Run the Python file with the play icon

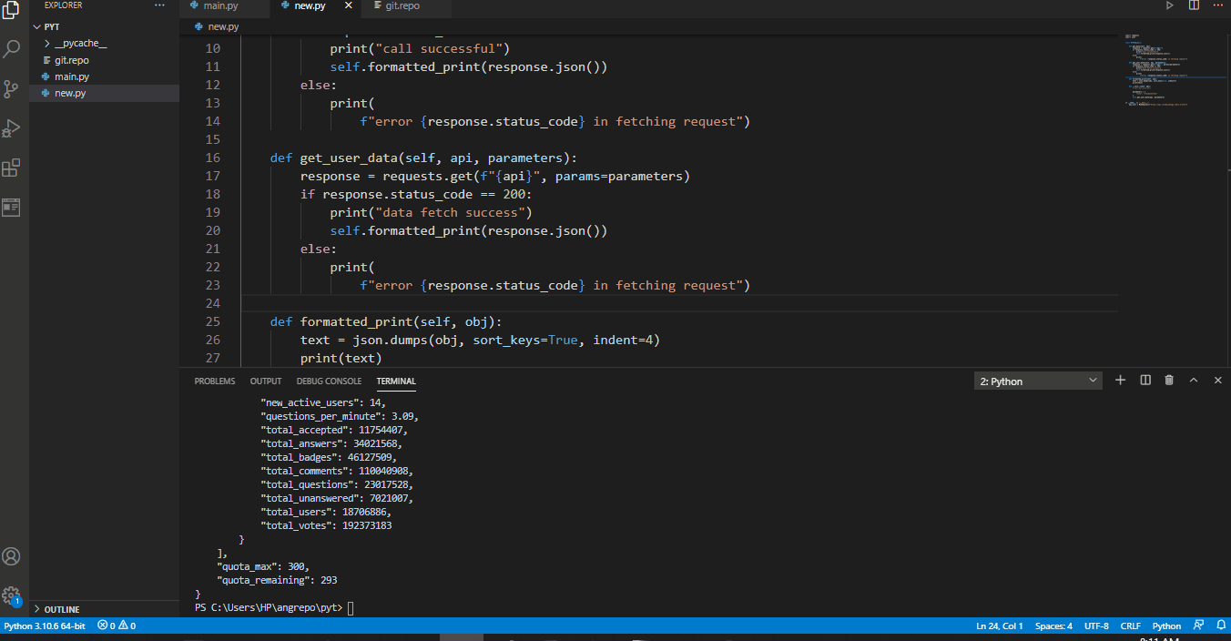tap(1169, 5)
